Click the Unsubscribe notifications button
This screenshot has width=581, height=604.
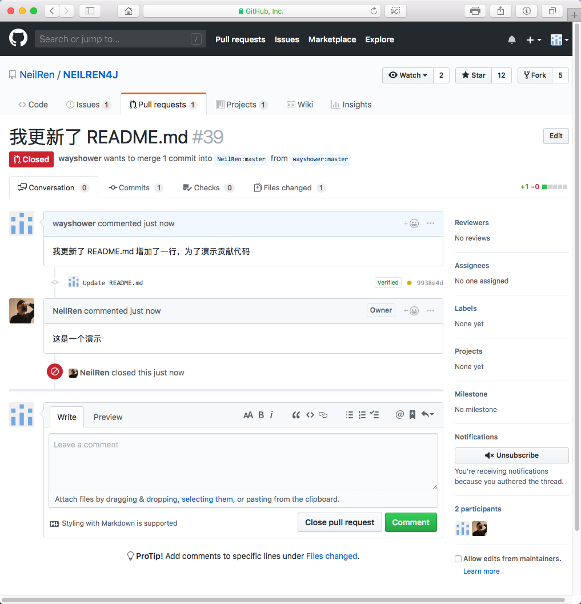(512, 455)
